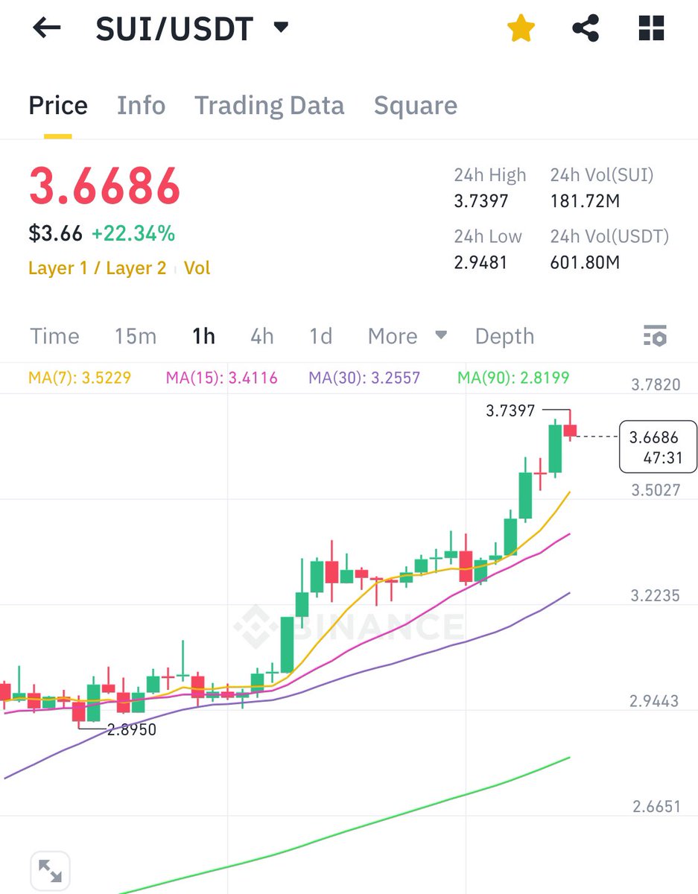Image resolution: width=698 pixels, height=894 pixels.
Task: Click the MA(90): 2.8199 indicator label
Action: [513, 378]
